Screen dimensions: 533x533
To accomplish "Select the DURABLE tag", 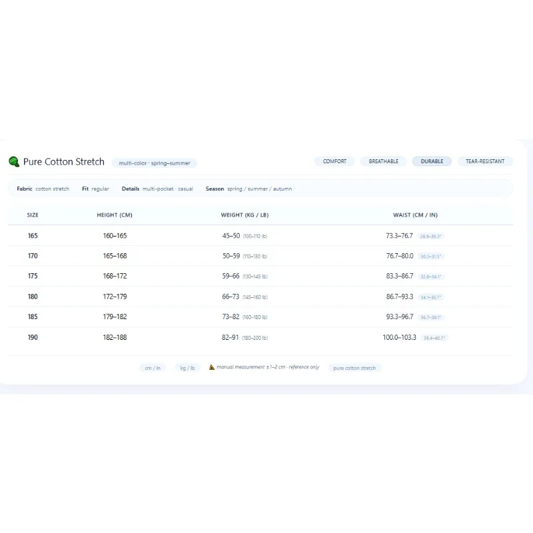I will [x=432, y=161].
